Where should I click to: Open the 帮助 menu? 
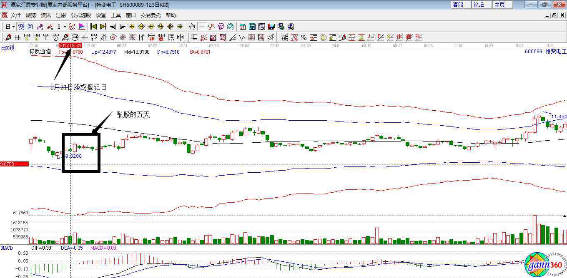171,15
